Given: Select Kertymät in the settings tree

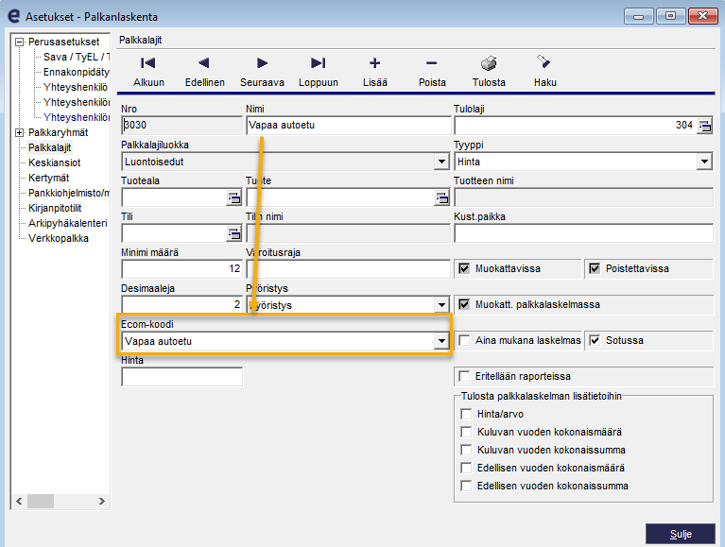Looking at the screenshot, I should click(48, 178).
